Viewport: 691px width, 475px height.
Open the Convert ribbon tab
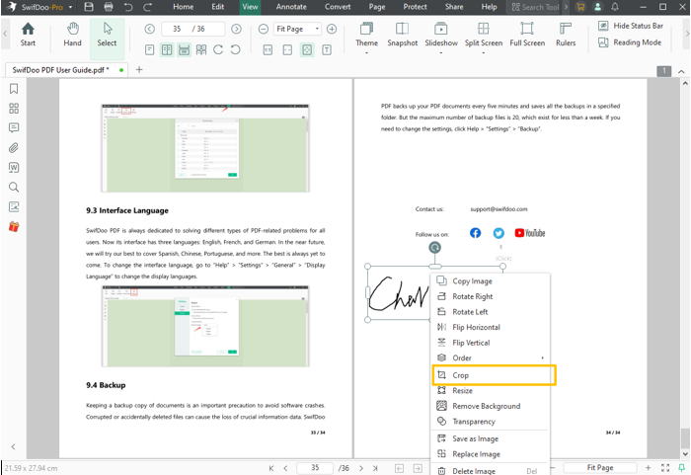(x=338, y=7)
